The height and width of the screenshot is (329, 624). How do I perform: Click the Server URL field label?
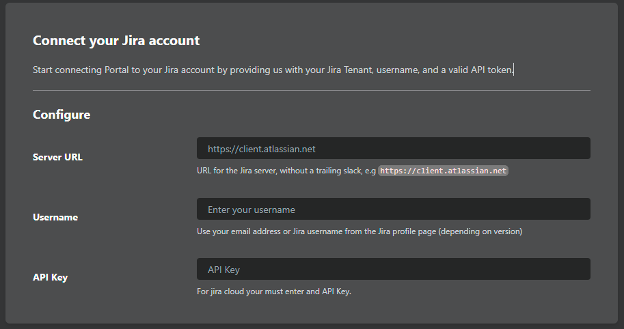click(58, 157)
